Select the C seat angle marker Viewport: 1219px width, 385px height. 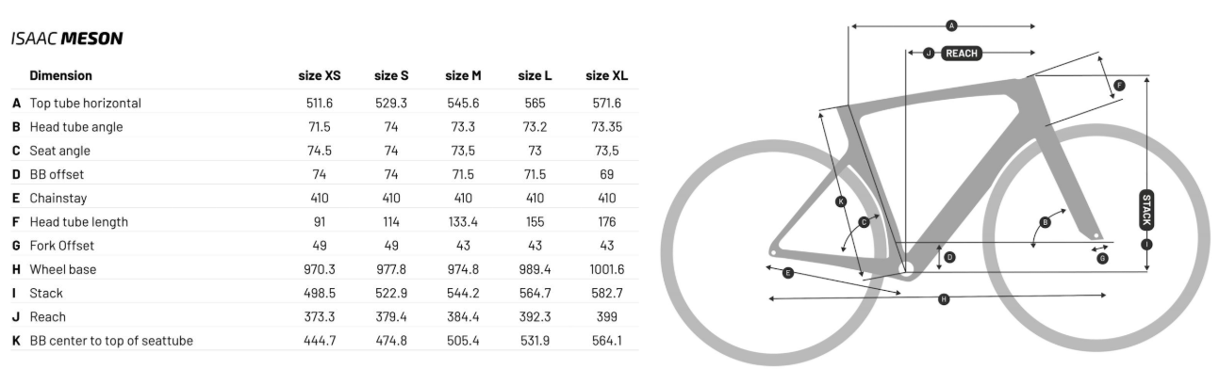pos(864,222)
